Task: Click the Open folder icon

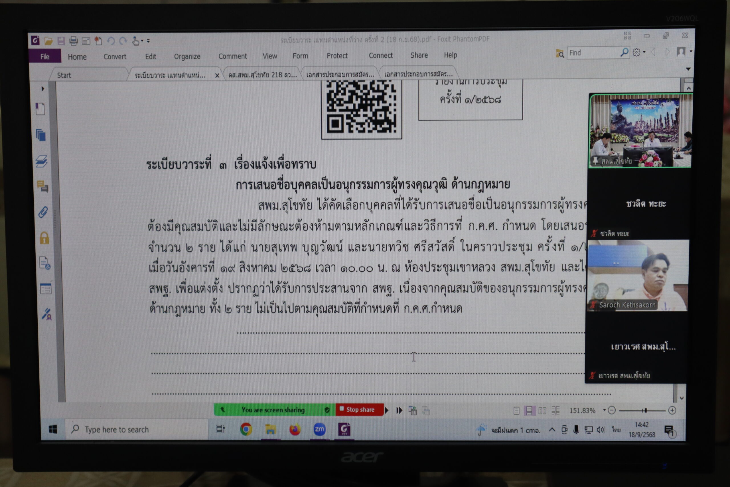Action: coord(48,41)
